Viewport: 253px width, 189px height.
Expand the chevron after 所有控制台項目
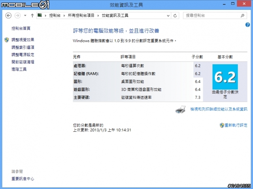pyautogui.click(x=98, y=16)
